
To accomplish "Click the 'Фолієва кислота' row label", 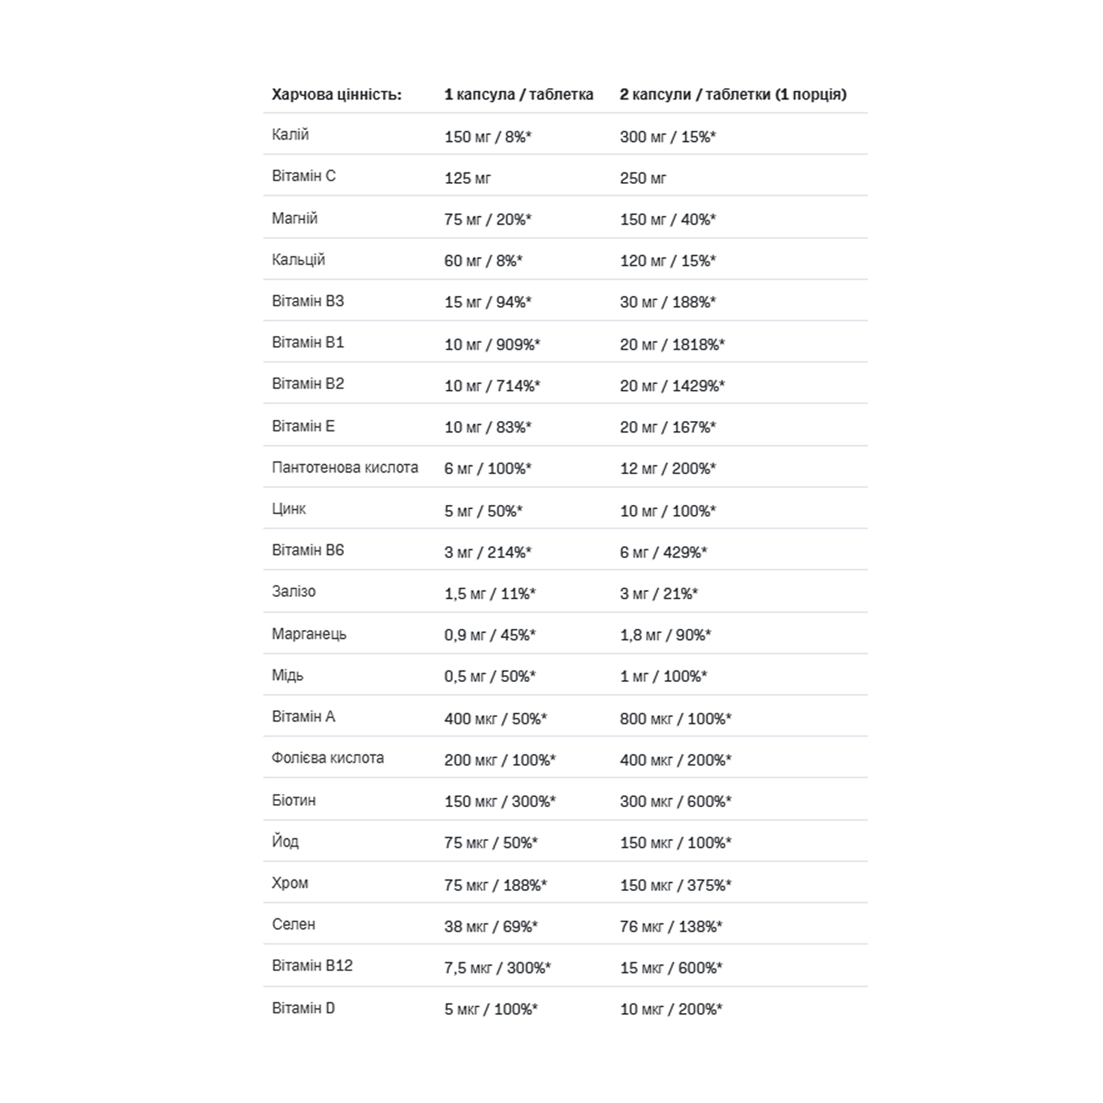I will 328,758.
